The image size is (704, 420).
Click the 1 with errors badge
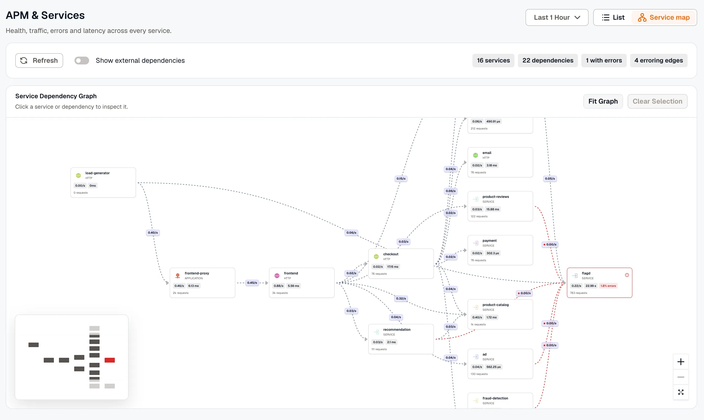click(604, 61)
